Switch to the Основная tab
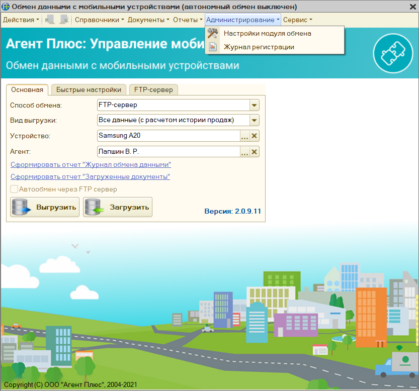Viewport: 419px width, 391px height. pos(27,90)
